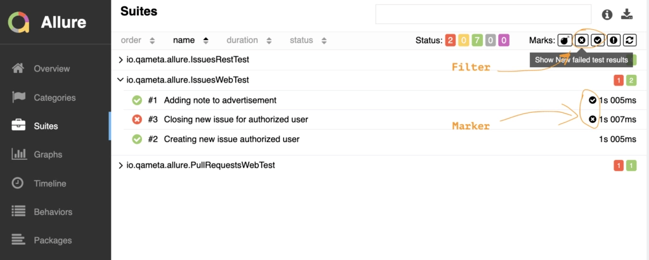Open the Overview page in sidebar
This screenshot has width=649, height=260.
pos(51,68)
